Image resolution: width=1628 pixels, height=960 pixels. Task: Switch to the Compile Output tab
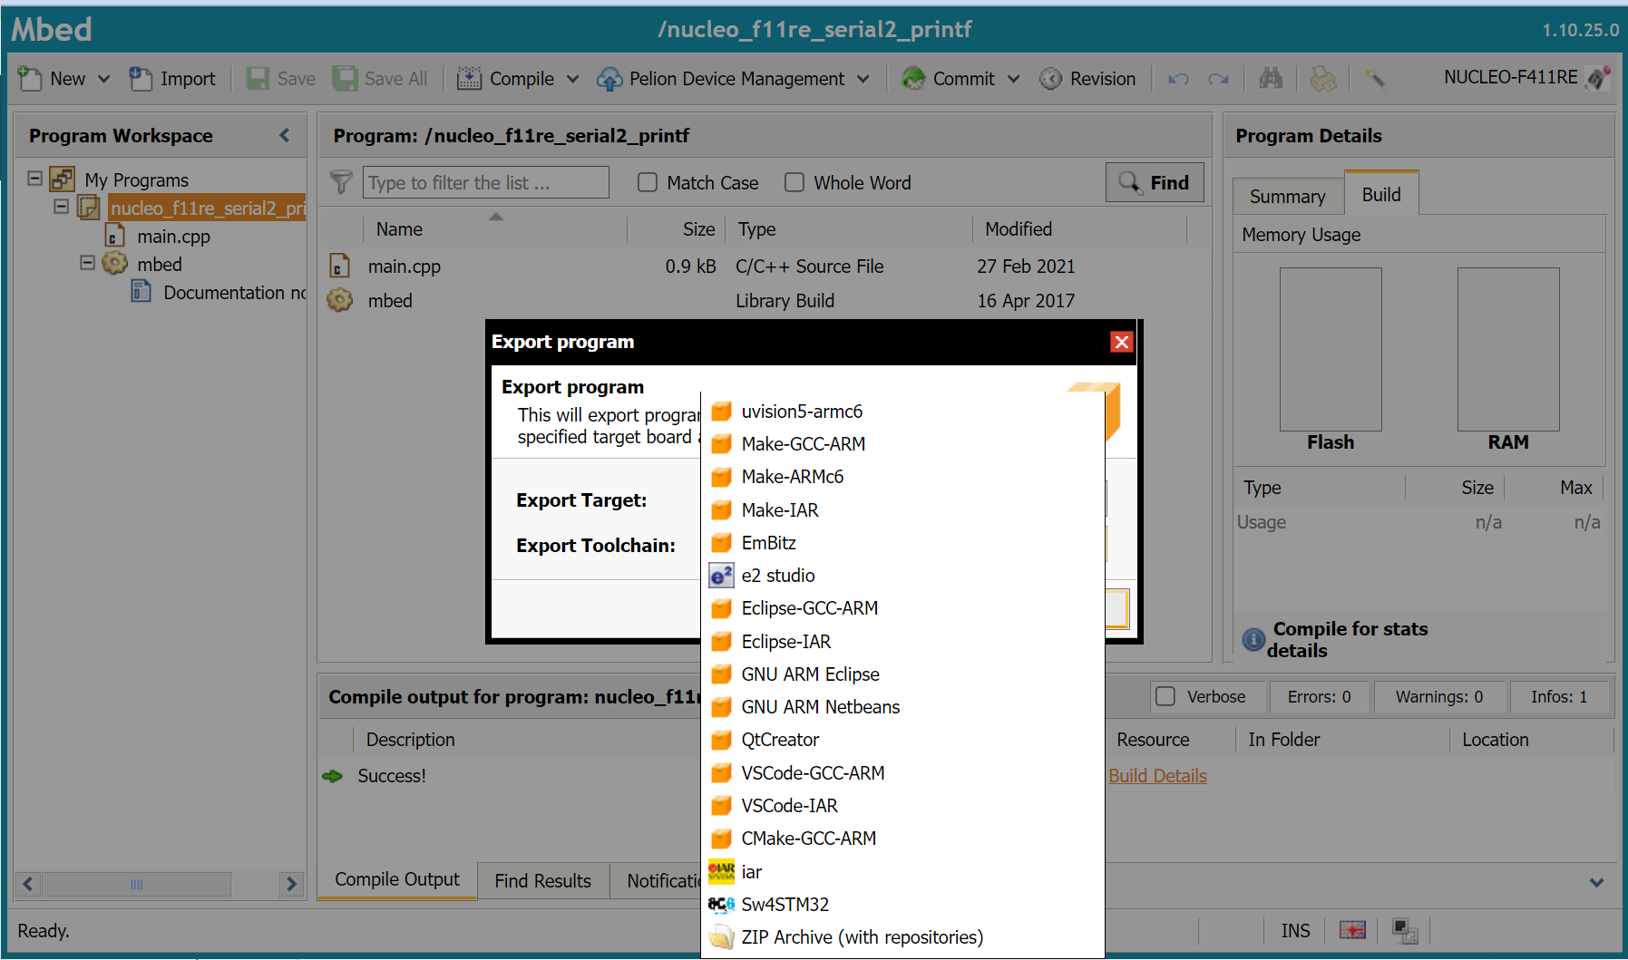(x=397, y=879)
